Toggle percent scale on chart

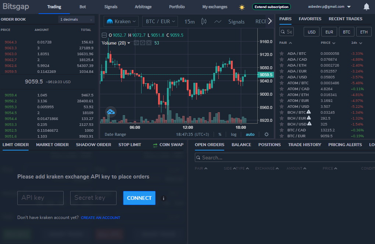click(220, 135)
